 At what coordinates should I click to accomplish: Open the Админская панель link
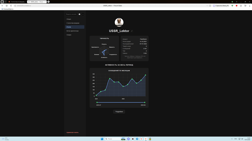pyautogui.click(x=73, y=132)
